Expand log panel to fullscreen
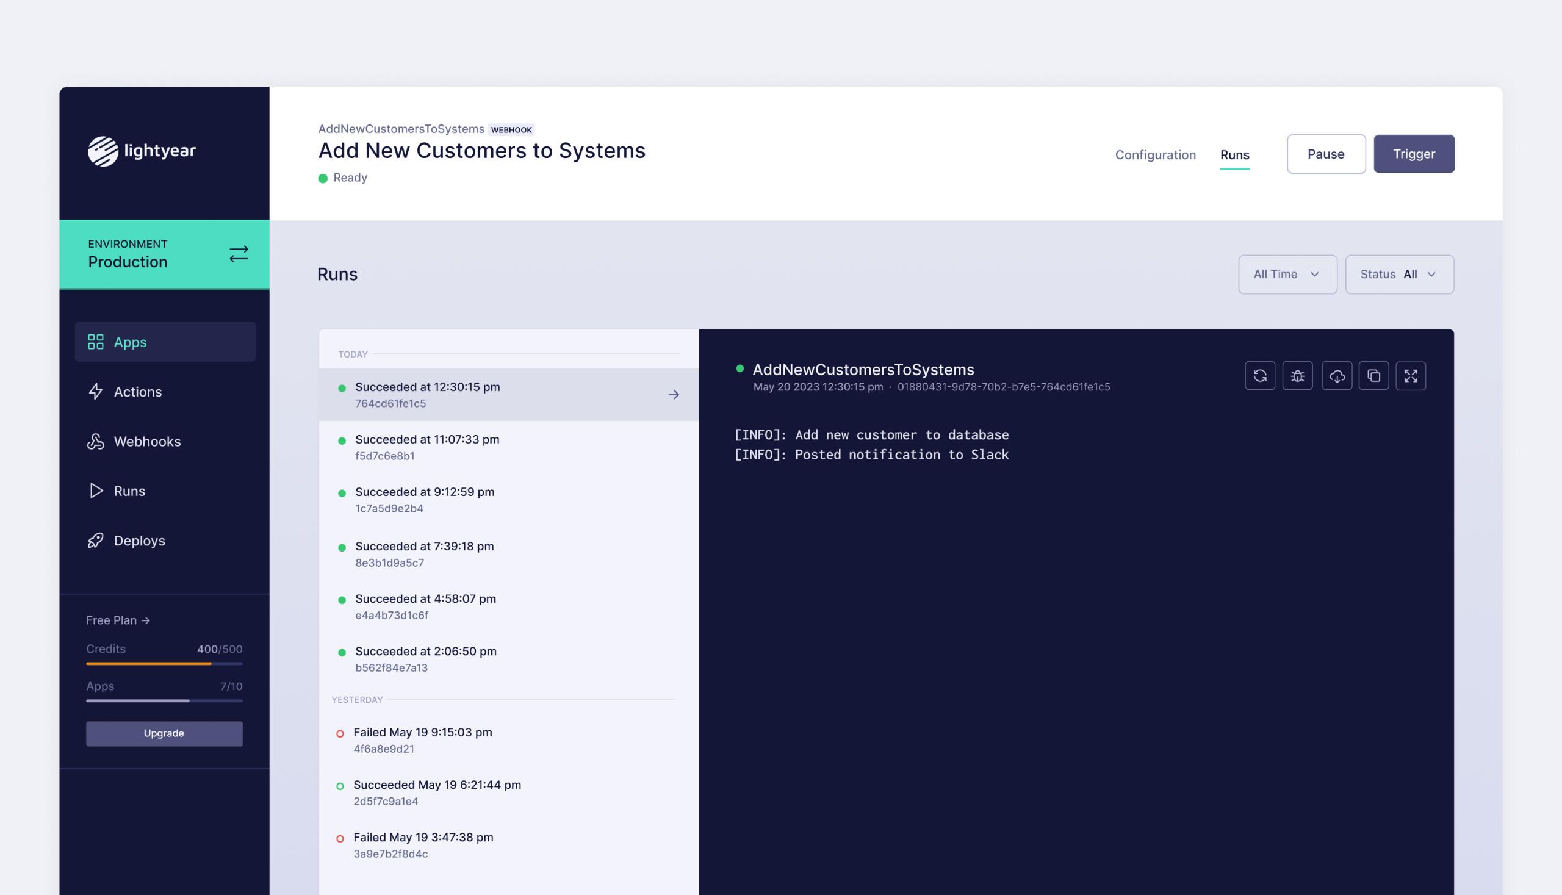Viewport: 1562px width, 895px height. click(1410, 376)
